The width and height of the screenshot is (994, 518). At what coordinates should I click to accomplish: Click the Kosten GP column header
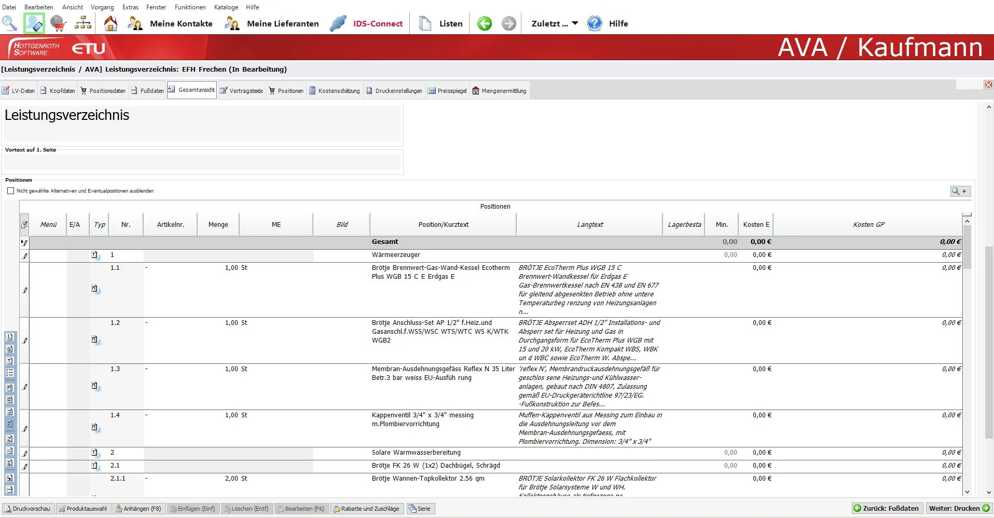point(868,225)
